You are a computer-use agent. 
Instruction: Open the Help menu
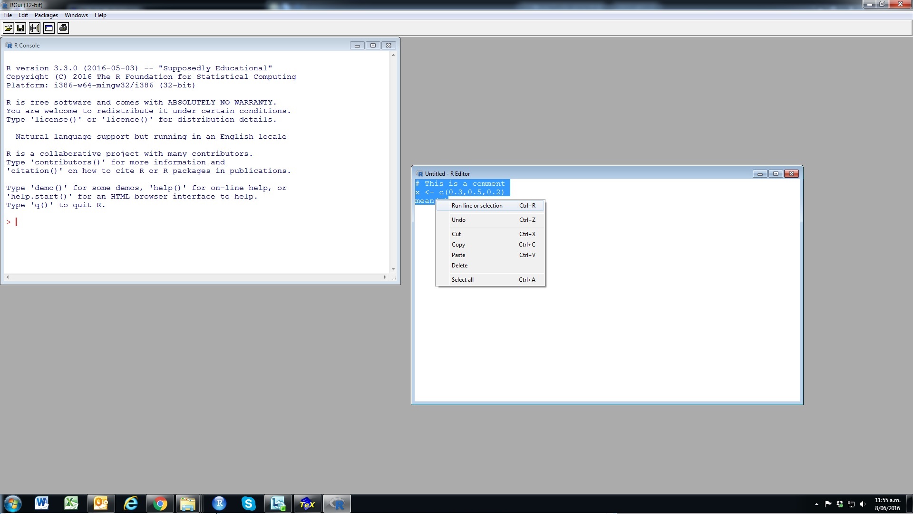[x=100, y=15]
